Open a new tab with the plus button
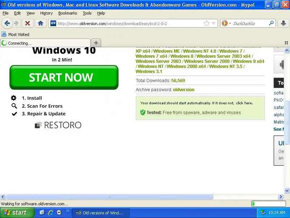This screenshot has height=218, width=290. coord(96,43)
